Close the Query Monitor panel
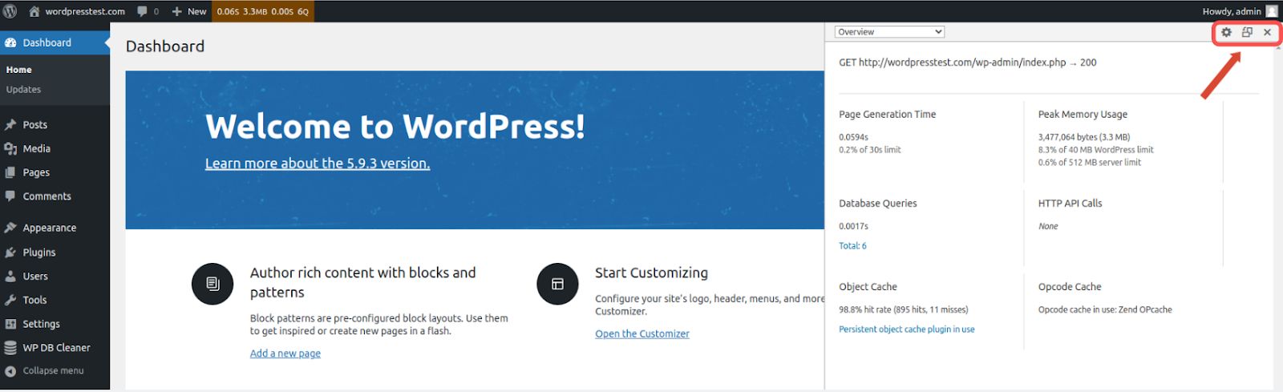The image size is (1283, 392). [x=1267, y=33]
